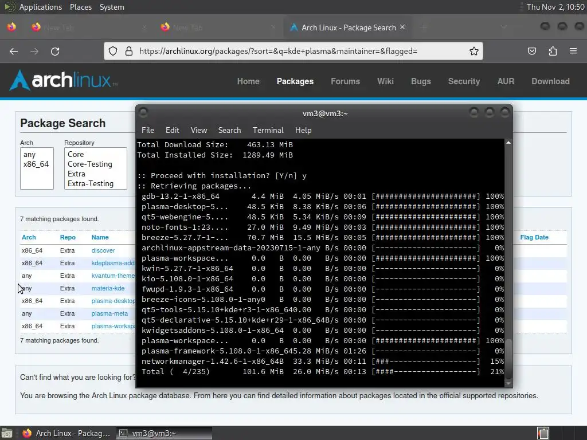Screen dimensions: 587x440
Task: Open the System menu
Action: tap(112, 7)
